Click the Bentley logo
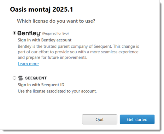 point(29,34)
